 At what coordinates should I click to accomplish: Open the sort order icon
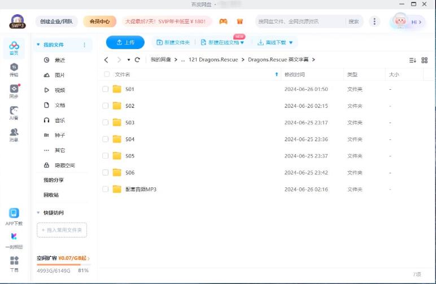413,60
